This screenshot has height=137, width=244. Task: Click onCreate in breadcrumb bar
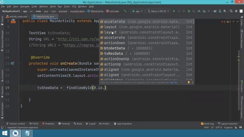112,11
